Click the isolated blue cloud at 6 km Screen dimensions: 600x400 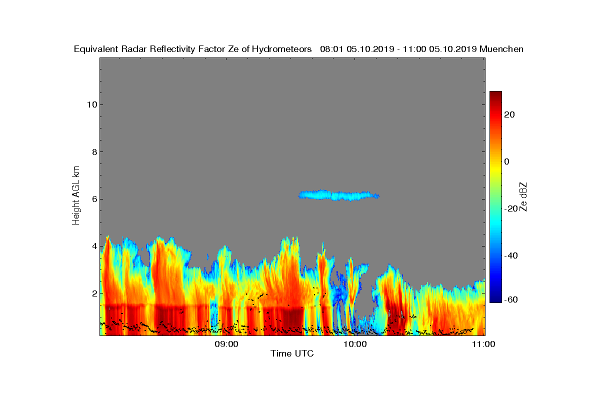point(339,195)
